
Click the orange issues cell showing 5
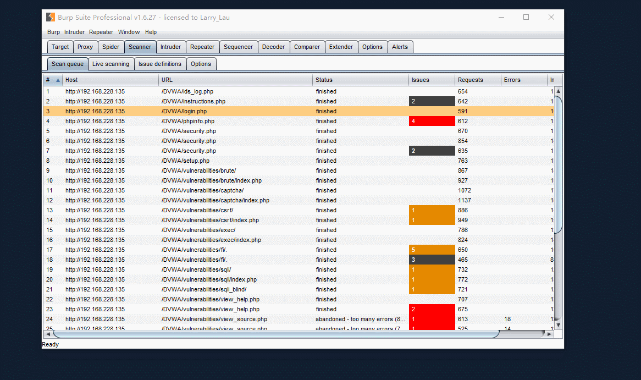tap(432, 250)
